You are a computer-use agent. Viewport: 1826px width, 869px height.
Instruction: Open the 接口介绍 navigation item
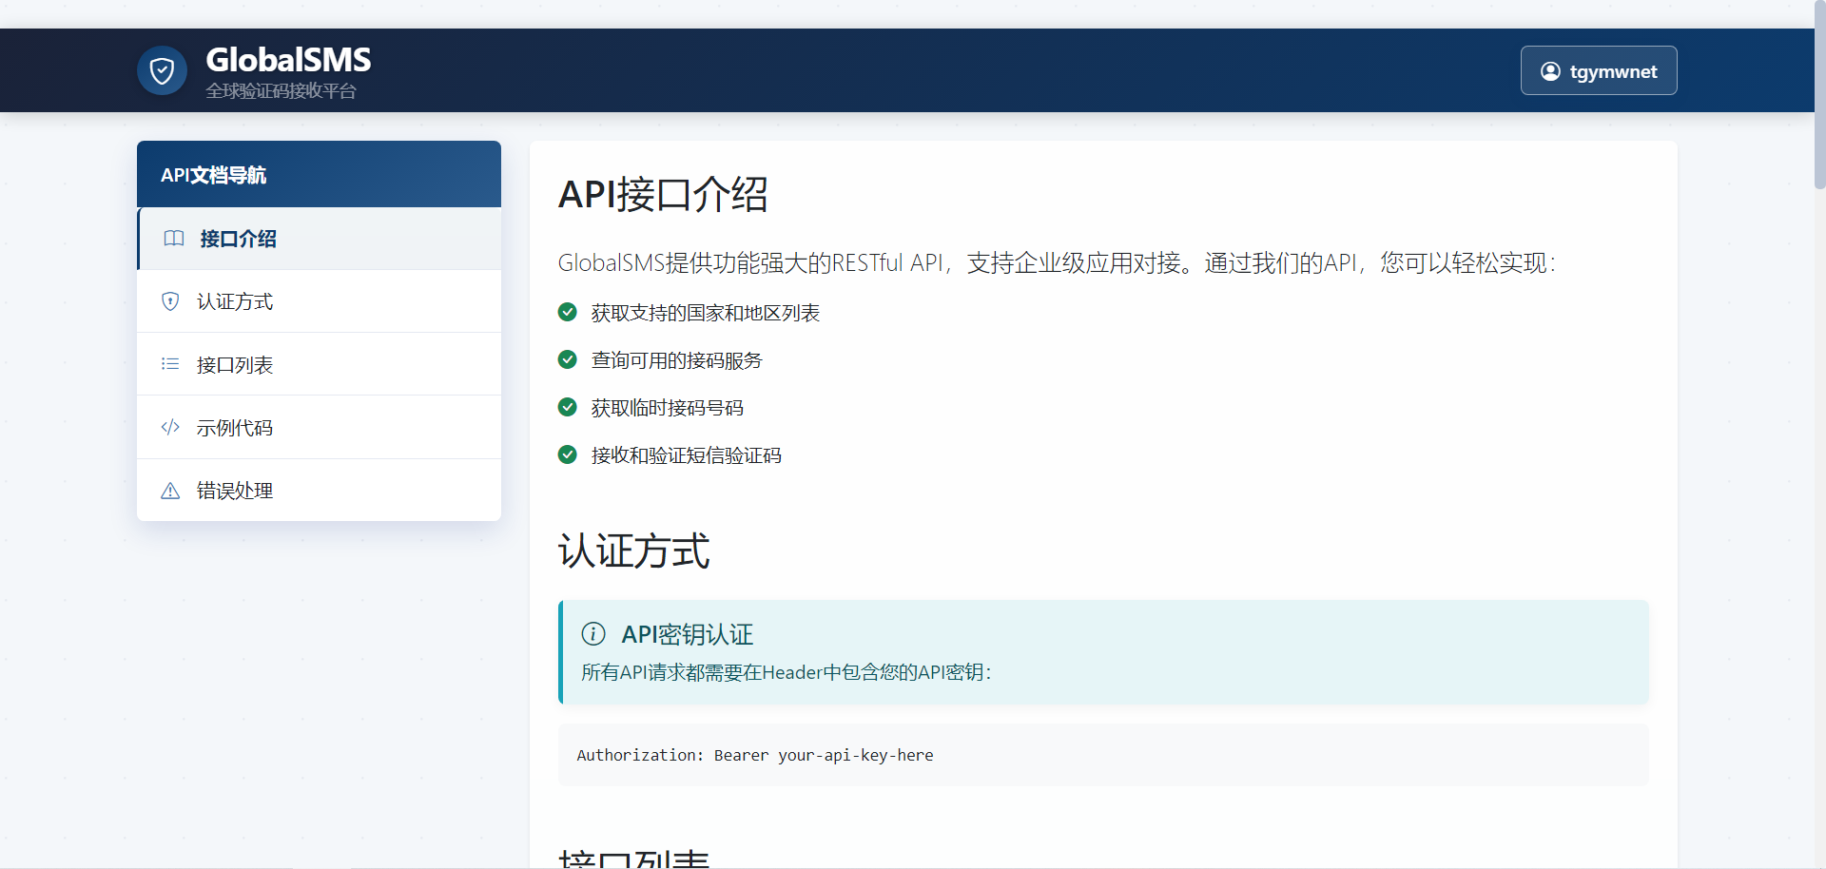[238, 239]
